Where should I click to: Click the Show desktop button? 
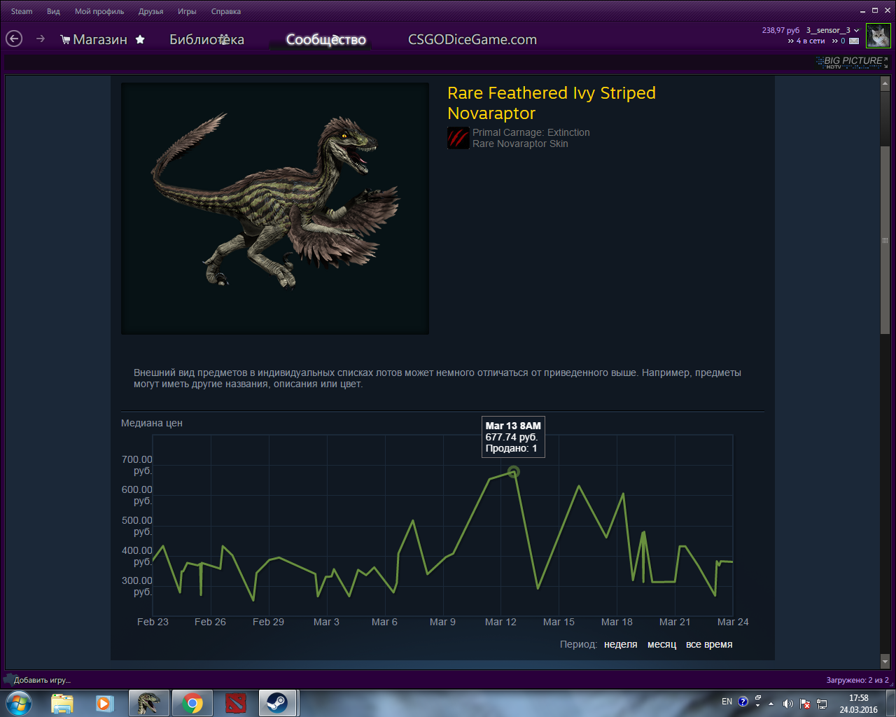[890, 703]
